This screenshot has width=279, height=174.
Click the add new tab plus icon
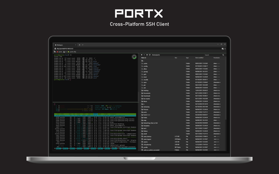(x=79, y=45)
